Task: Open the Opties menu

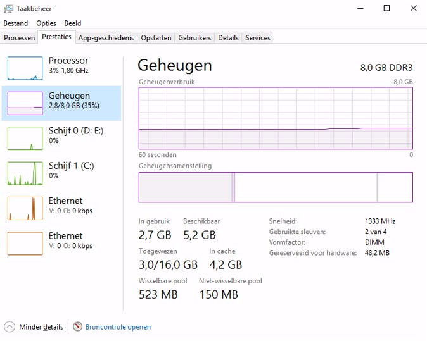Action: [46, 23]
